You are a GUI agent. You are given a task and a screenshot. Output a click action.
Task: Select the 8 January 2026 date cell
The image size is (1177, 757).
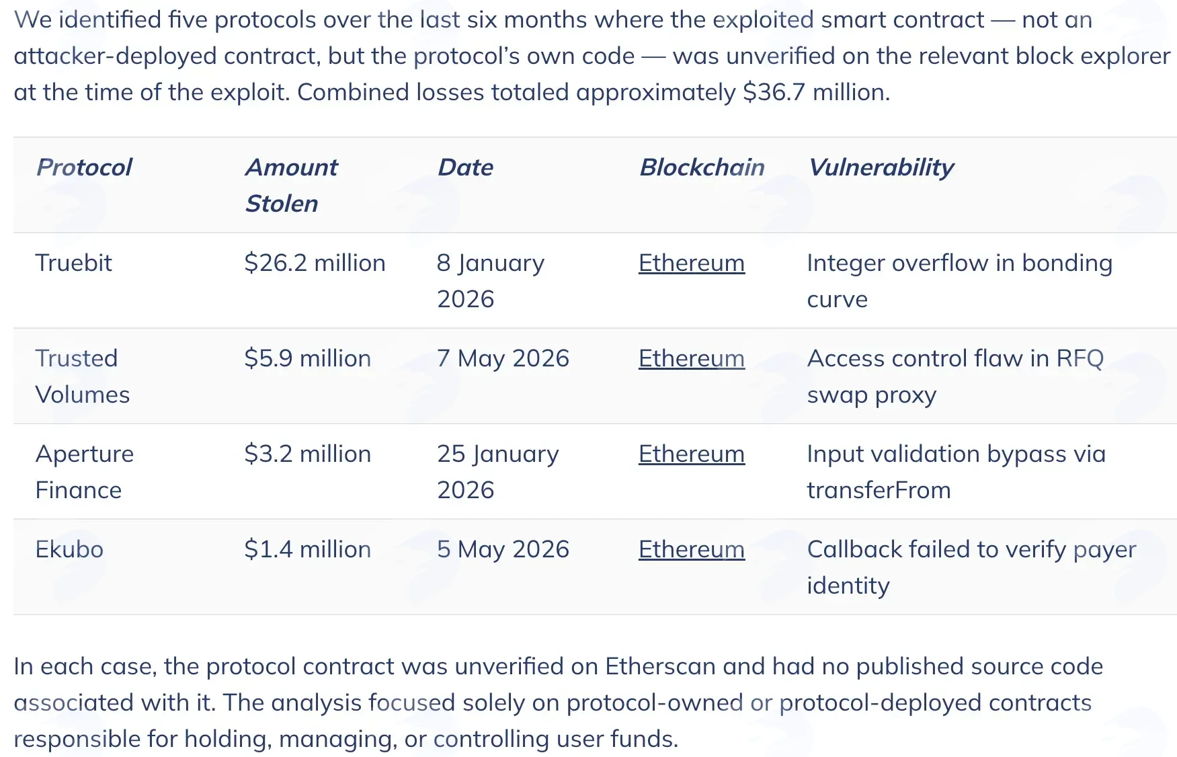(491, 281)
